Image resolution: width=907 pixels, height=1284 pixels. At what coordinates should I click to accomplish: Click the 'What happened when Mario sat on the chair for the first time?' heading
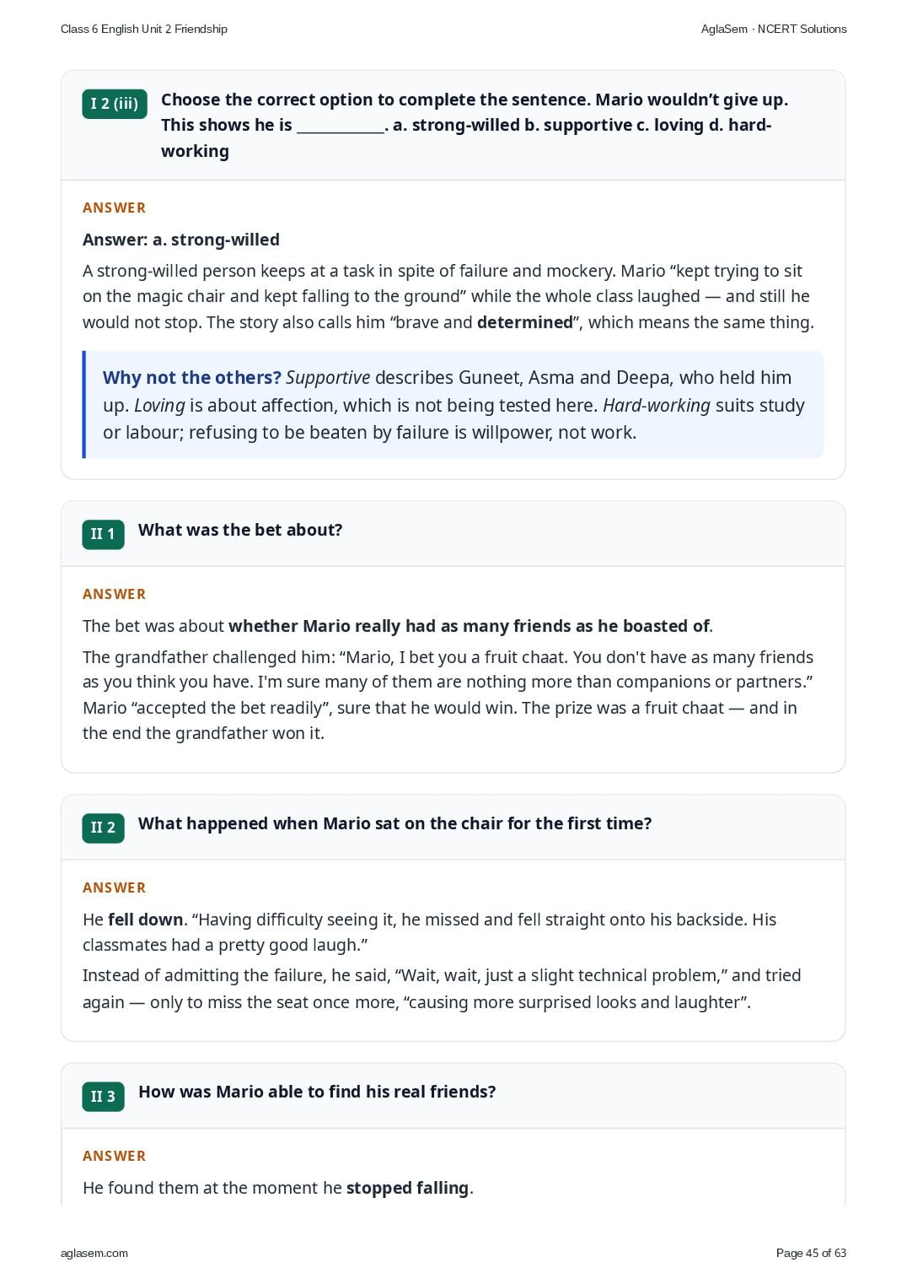point(395,823)
